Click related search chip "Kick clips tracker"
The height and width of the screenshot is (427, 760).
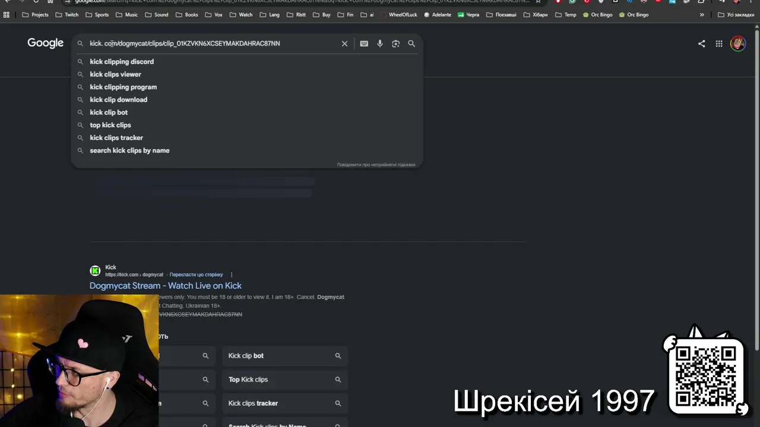(x=285, y=403)
